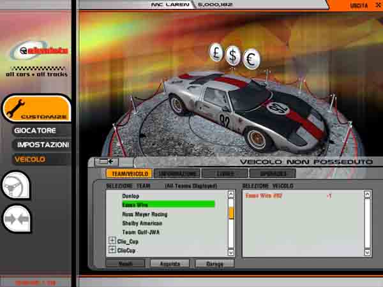Click the orange team list scrollbar thumb

231,213
